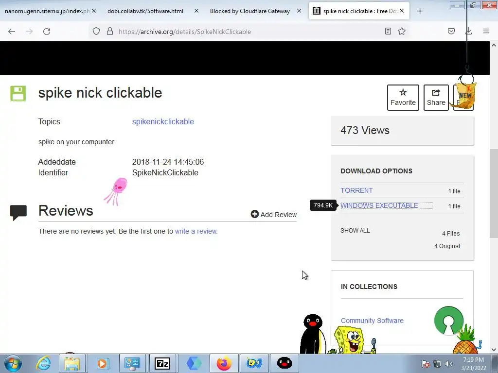498x373 pixels.
Task: Download via the TORRENT link
Action: (x=356, y=190)
